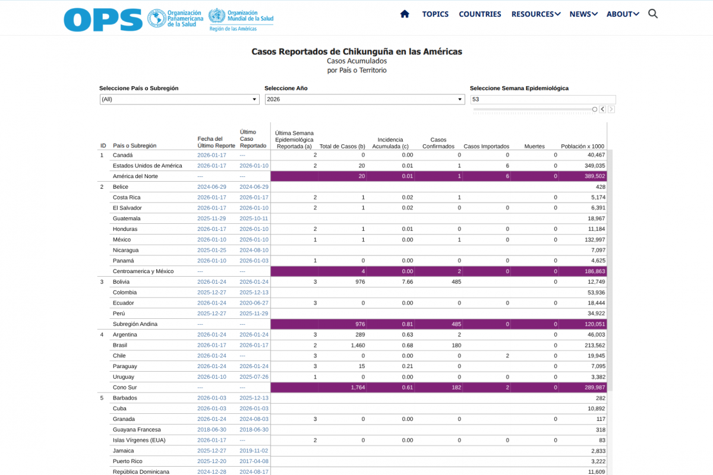The height and width of the screenshot is (475, 713).
Task: Click the OPS logo
Action: click(x=103, y=20)
